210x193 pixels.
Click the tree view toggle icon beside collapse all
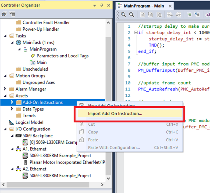(12, 14)
